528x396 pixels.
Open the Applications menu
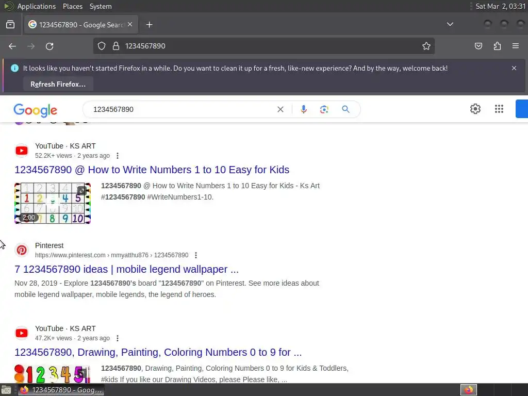click(37, 6)
